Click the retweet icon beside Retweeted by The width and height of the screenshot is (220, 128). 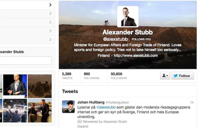(79, 122)
